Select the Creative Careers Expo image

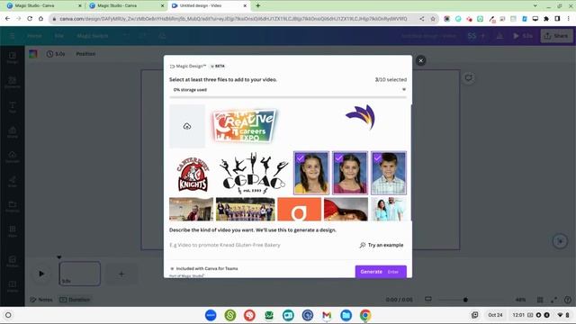coord(245,126)
